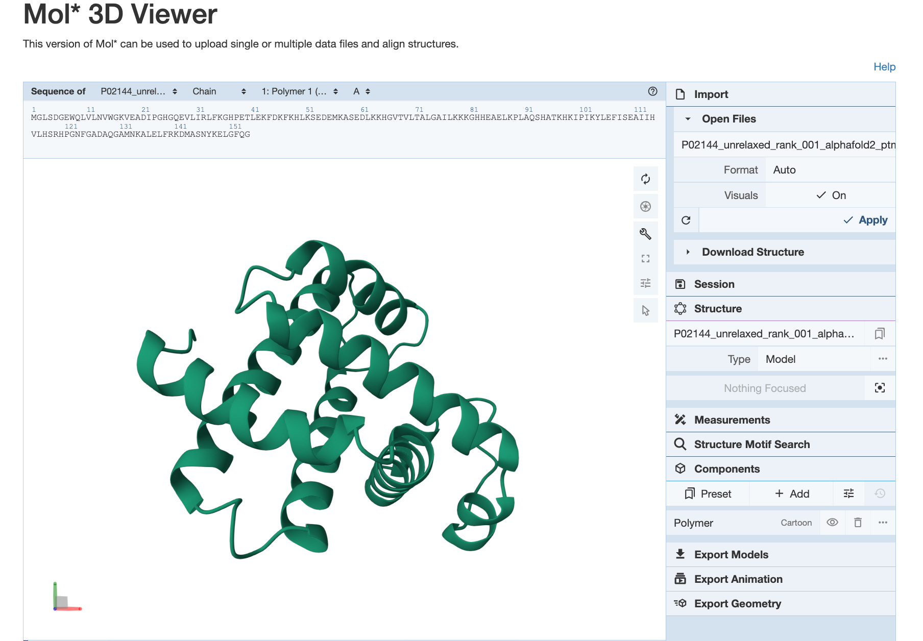Toggle expanded viewport fullscreen icon

click(x=645, y=259)
